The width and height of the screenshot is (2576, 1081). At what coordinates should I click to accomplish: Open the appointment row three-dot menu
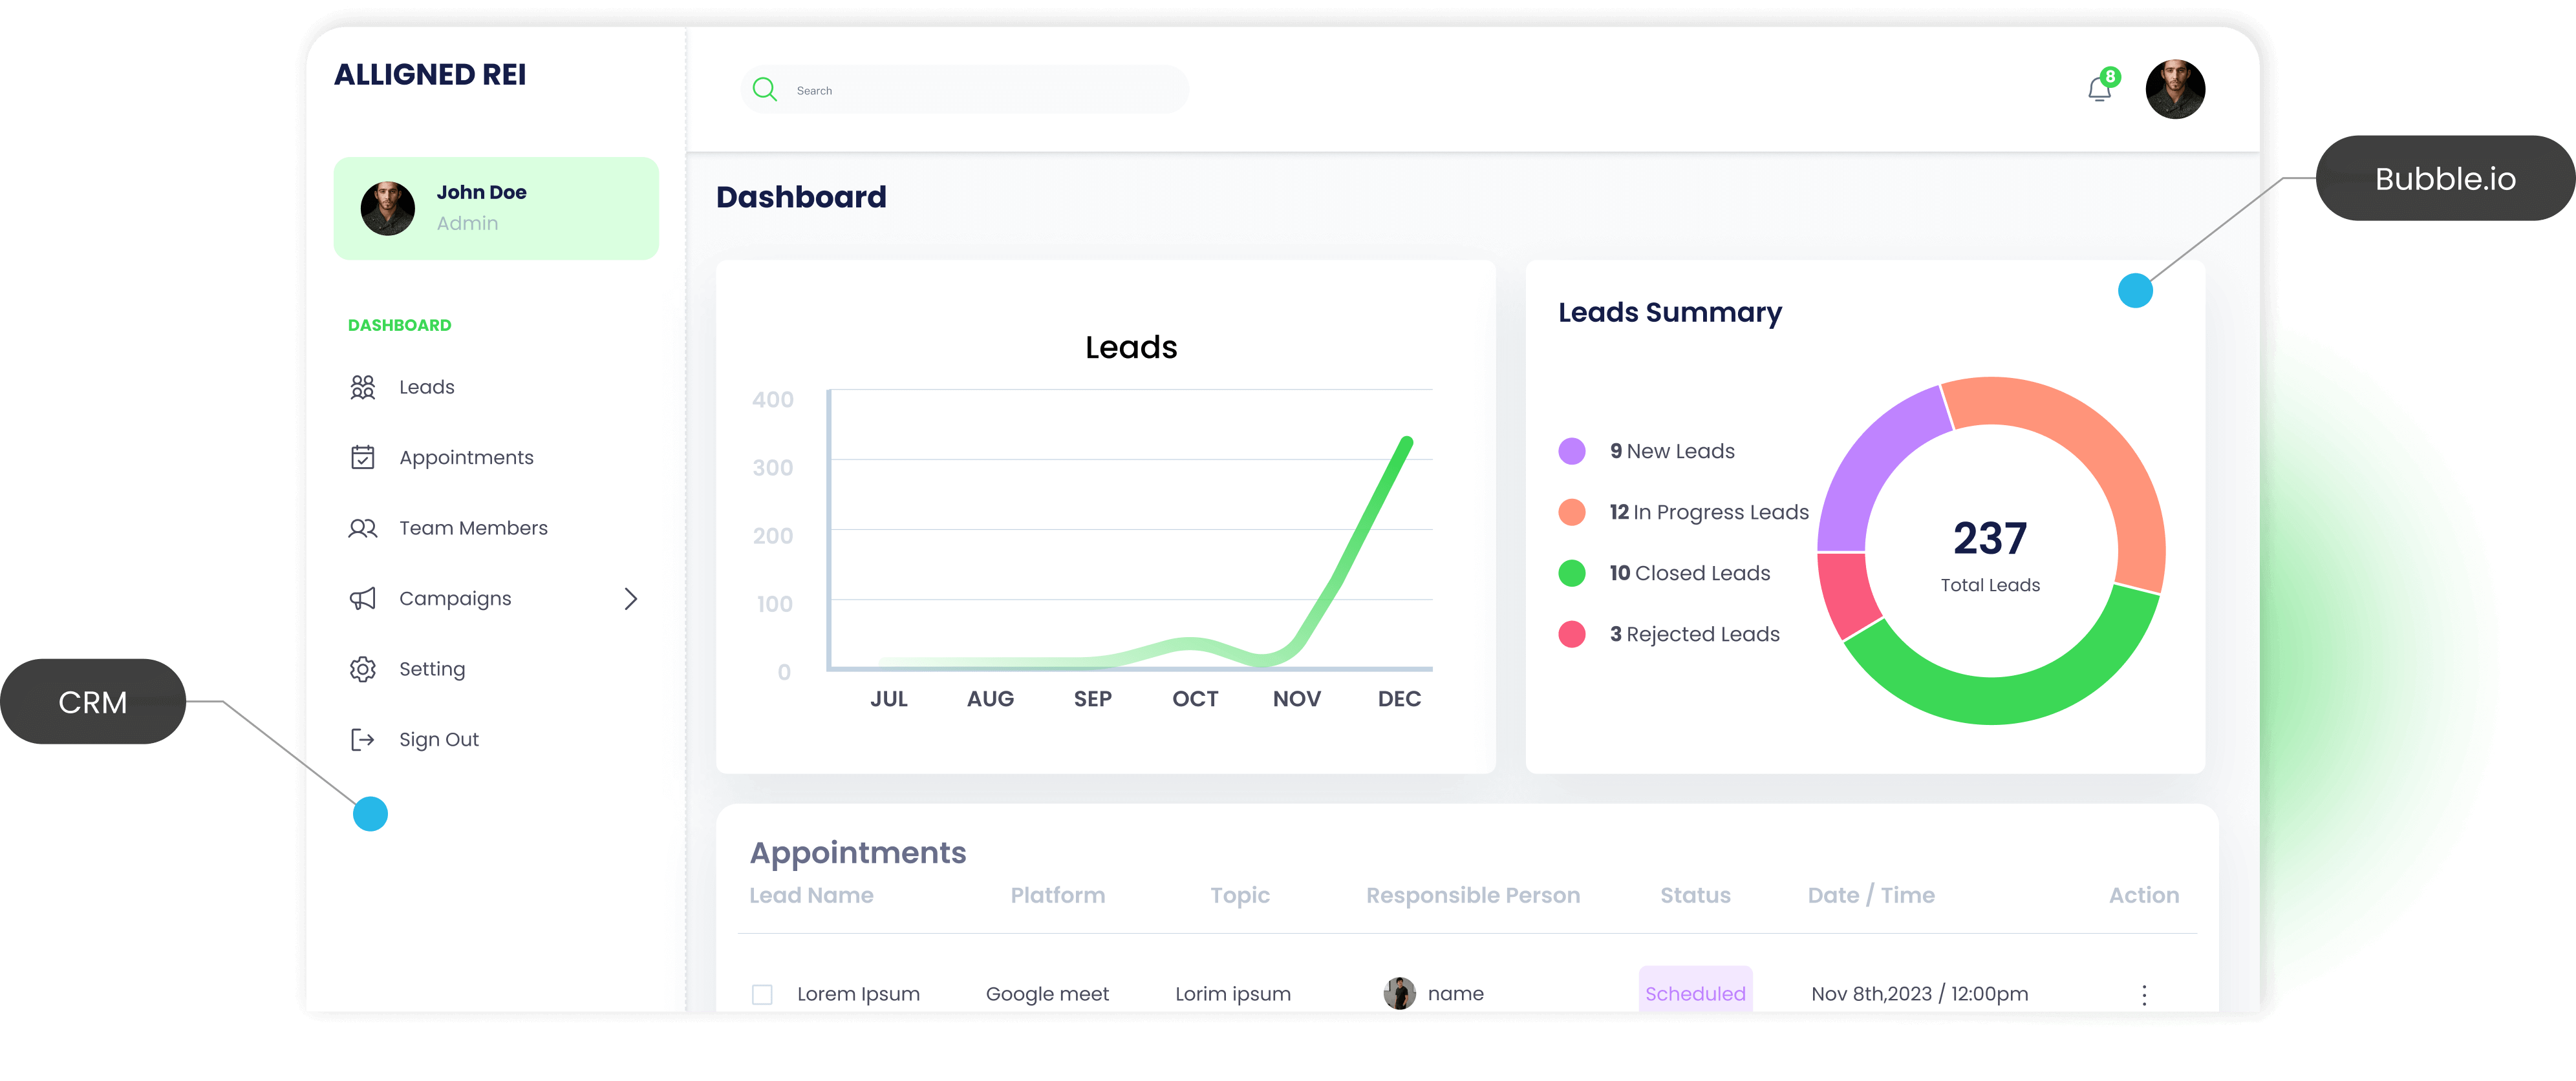coord(2144,994)
